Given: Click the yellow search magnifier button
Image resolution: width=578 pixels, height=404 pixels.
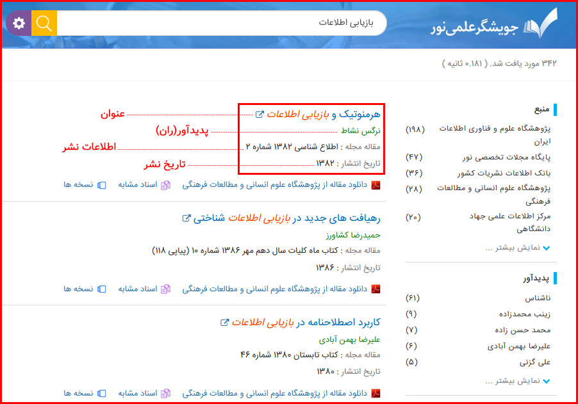Looking at the screenshot, I should coord(44,24).
